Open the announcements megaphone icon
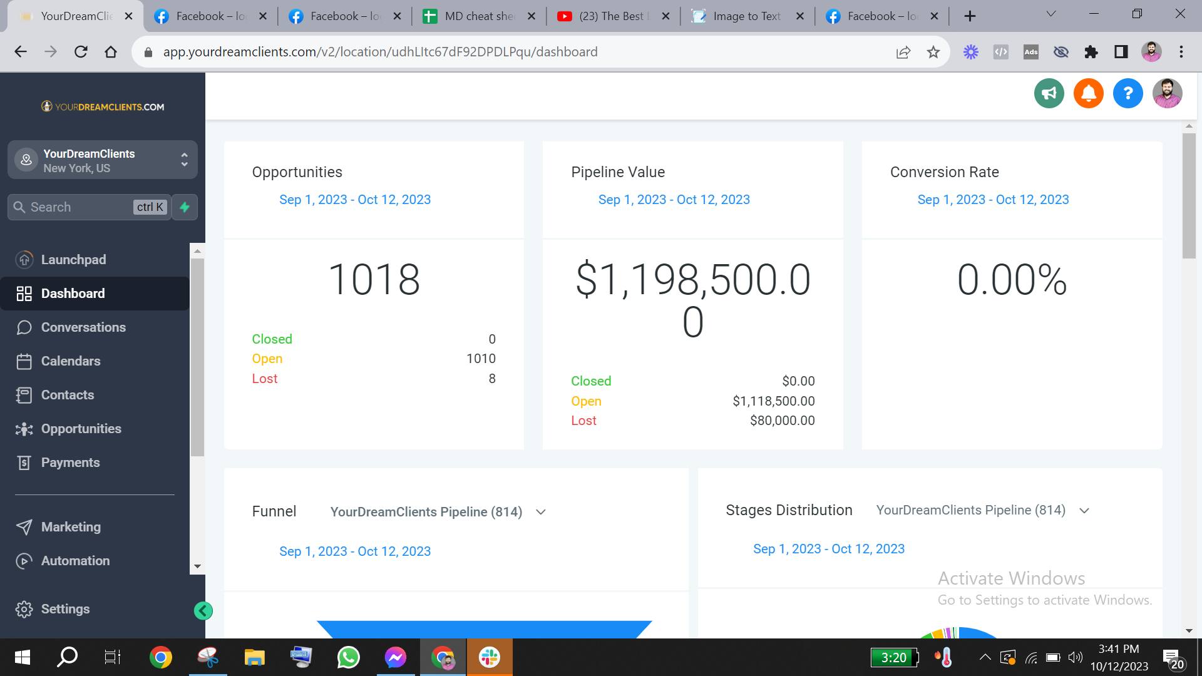 pyautogui.click(x=1049, y=93)
